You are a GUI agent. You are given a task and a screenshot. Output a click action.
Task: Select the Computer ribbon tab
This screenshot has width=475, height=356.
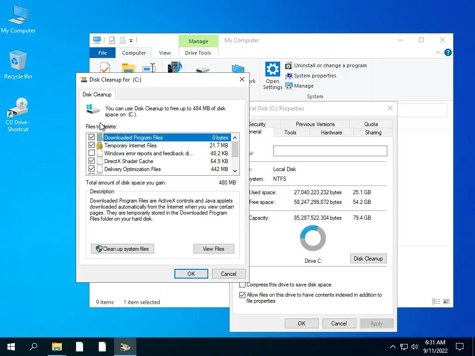[x=134, y=53]
